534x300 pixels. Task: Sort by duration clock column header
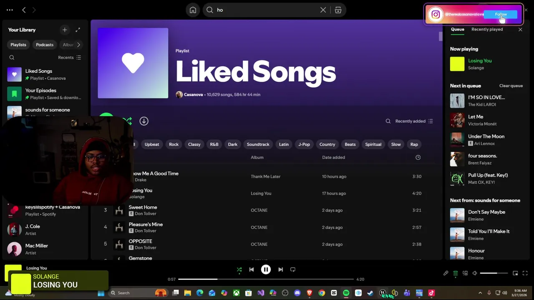[418, 157]
